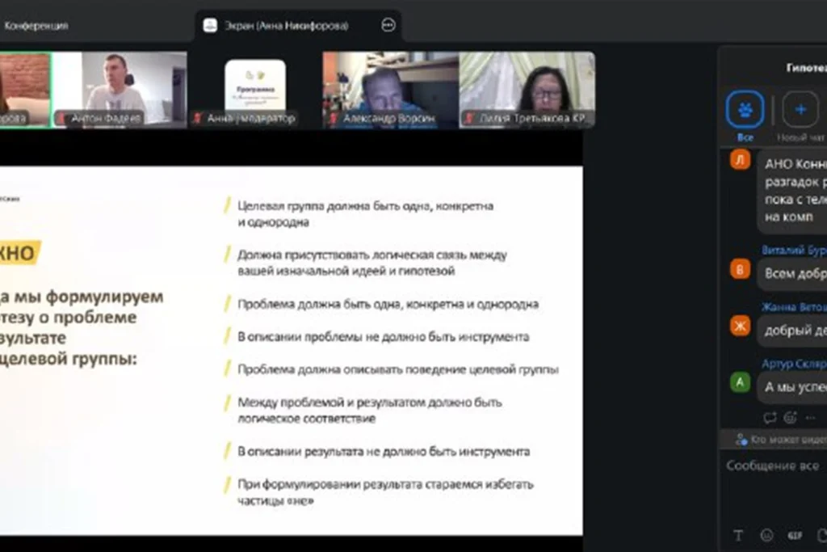Select the Все chat channel icon
827x552 pixels.
(745, 110)
